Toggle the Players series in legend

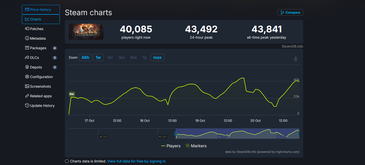(171, 146)
